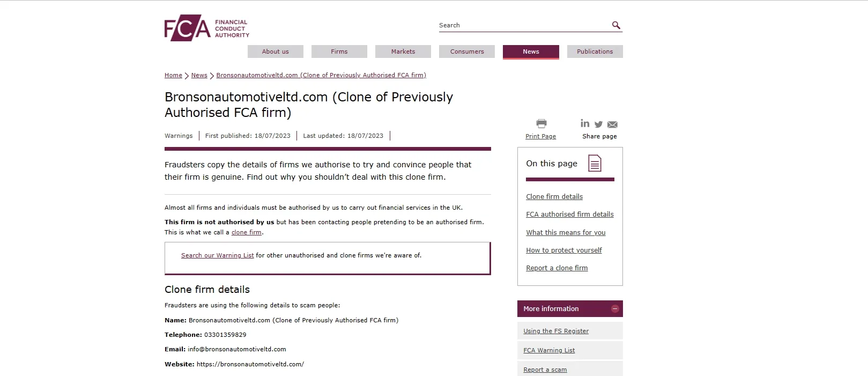The width and height of the screenshot is (868, 376).
Task: Collapse the More information section
Action: (615, 308)
